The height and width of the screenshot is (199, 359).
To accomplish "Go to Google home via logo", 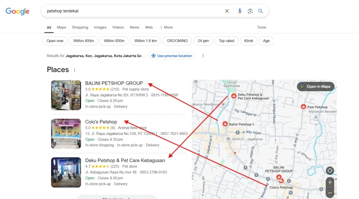I will click(x=17, y=11).
